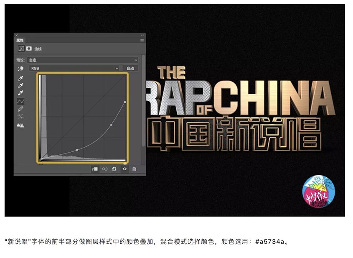Click the histogram clipping warning icon
Viewport: 353px width, 258px height.
coord(20,125)
